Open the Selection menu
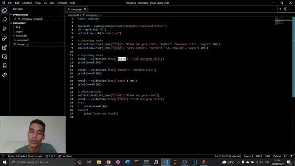295x166 pixels. 27,3
